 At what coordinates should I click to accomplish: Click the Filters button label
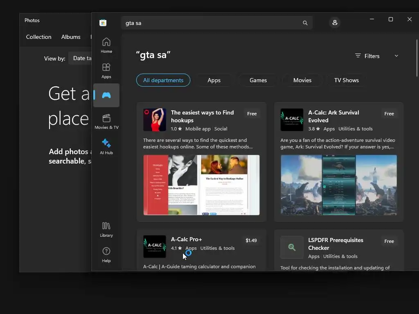[372, 56]
